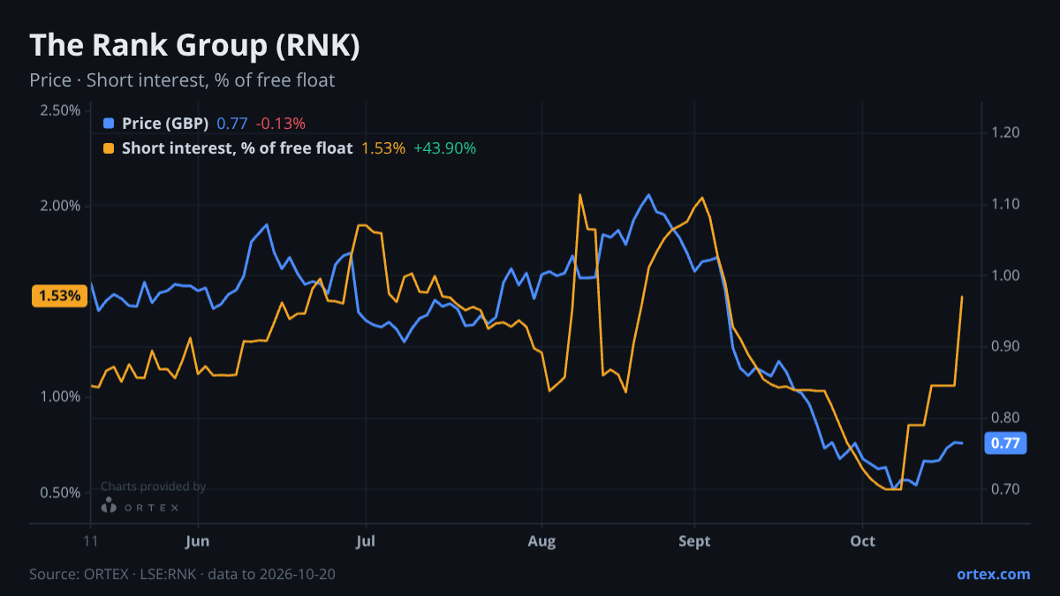Click the 1.00 right axis label
The height and width of the screenshot is (596, 1060).
tap(1006, 275)
